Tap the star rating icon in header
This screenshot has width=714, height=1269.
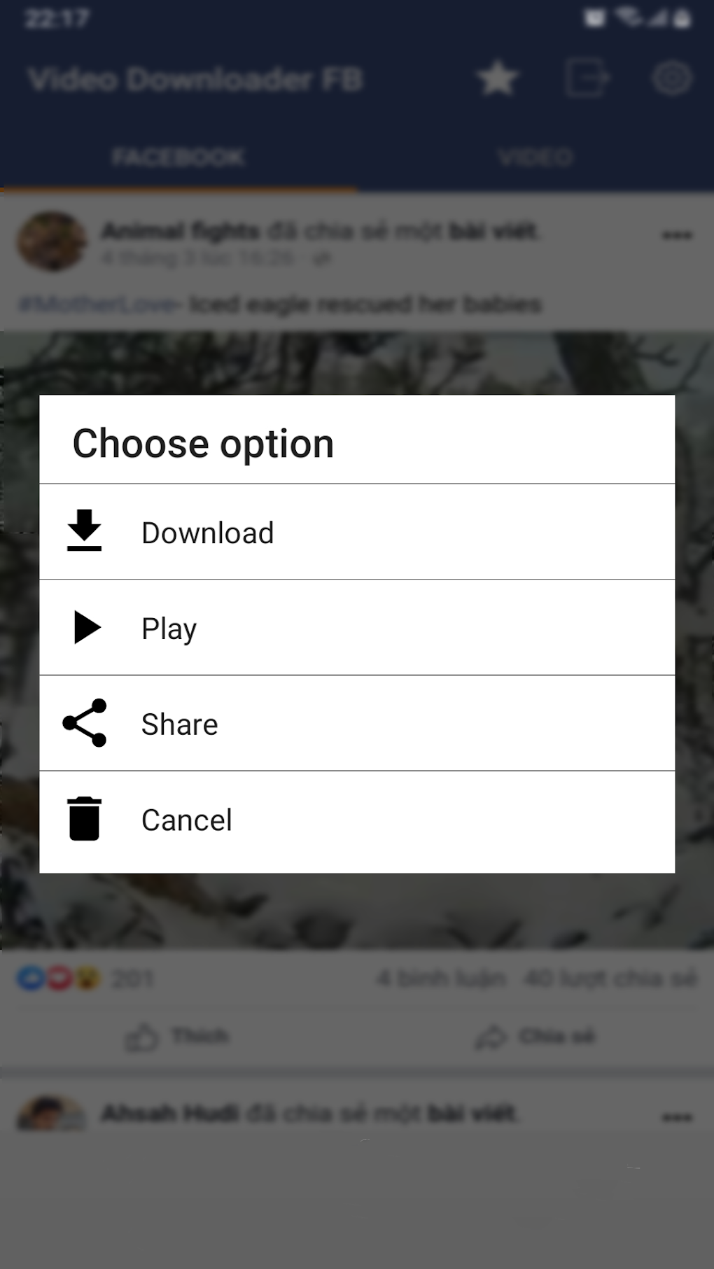(498, 78)
